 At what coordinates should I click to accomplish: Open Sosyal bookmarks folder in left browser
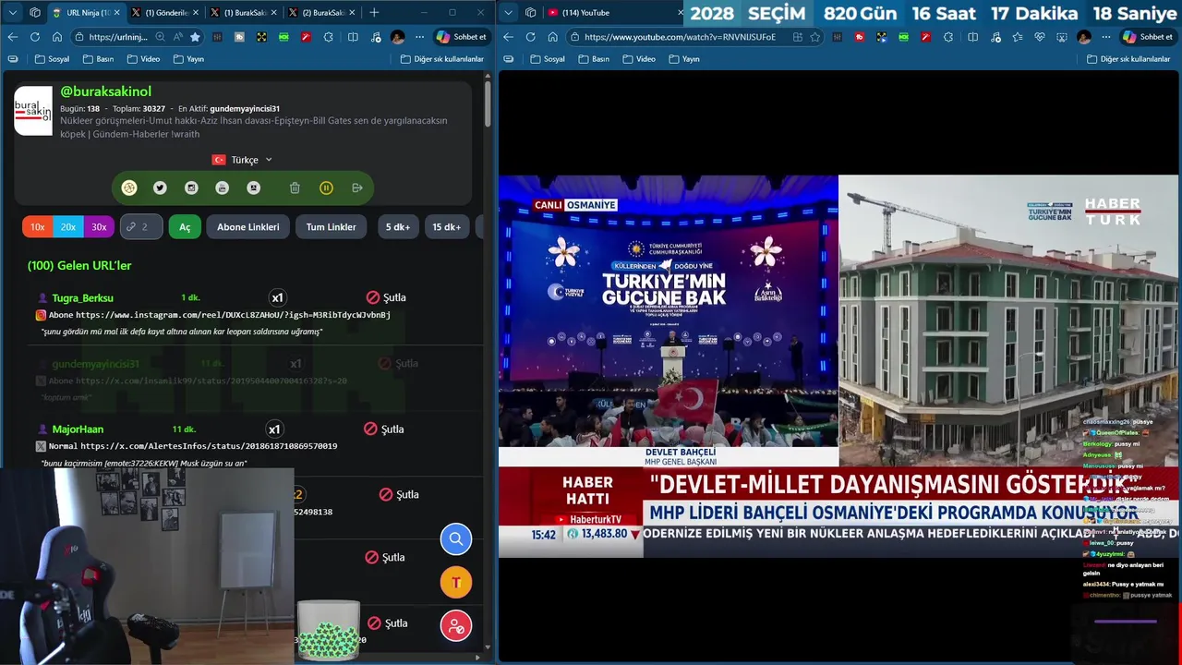52,59
